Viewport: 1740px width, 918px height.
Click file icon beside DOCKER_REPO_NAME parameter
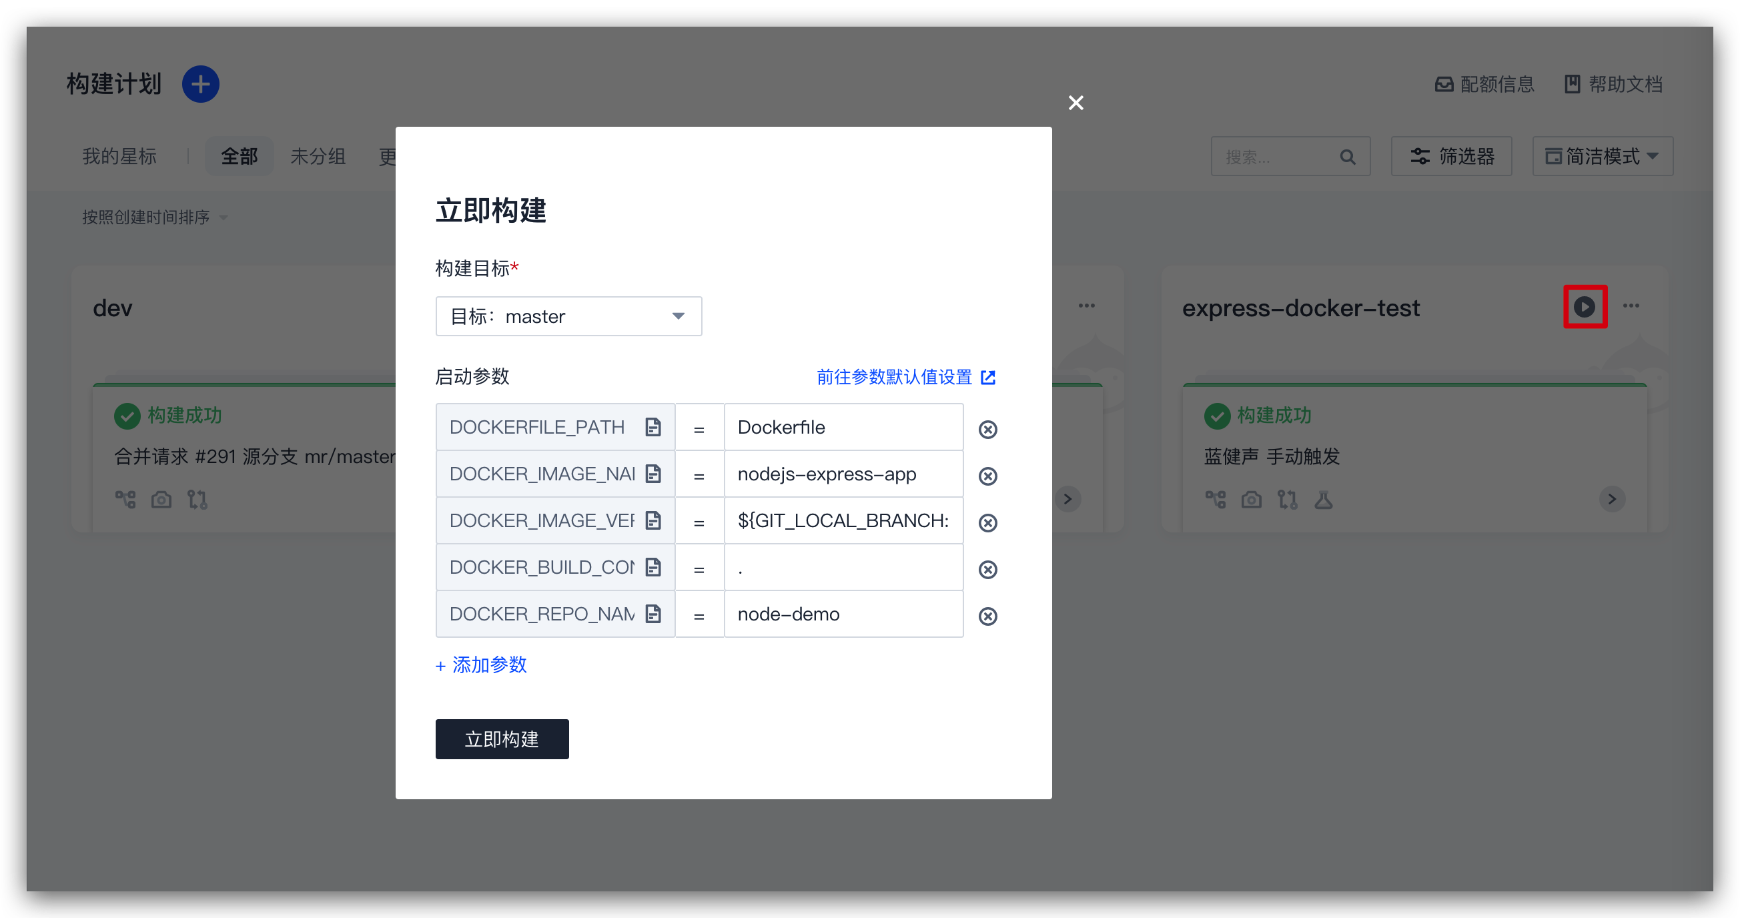pos(652,613)
